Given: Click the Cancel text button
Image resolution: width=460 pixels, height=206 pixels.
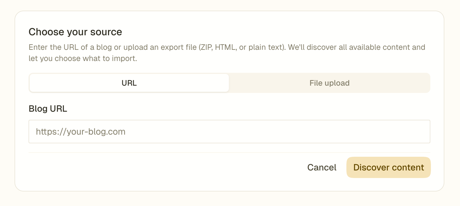Looking at the screenshot, I should click(322, 167).
